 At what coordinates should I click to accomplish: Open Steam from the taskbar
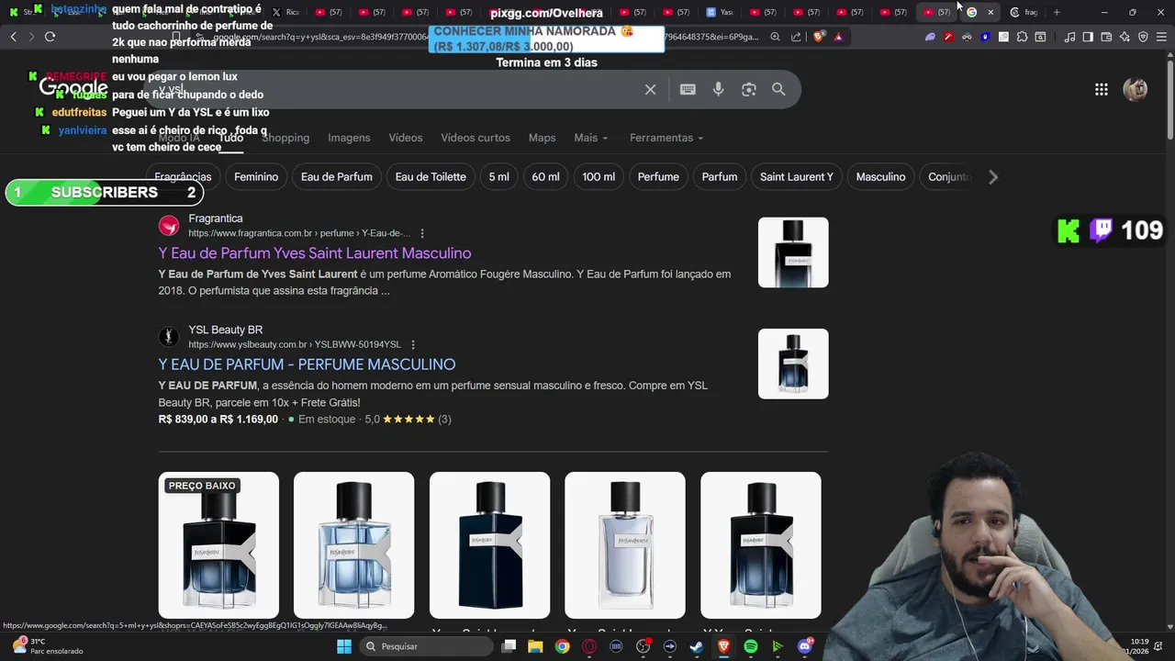pyautogui.click(x=697, y=646)
